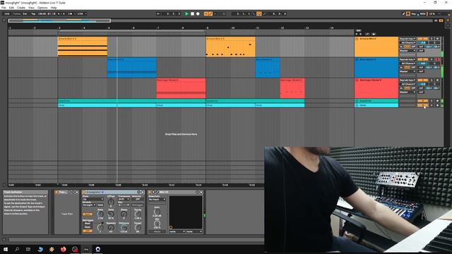
Task: Adjust Arturia Mini V track volume slider
Action: [423, 42]
